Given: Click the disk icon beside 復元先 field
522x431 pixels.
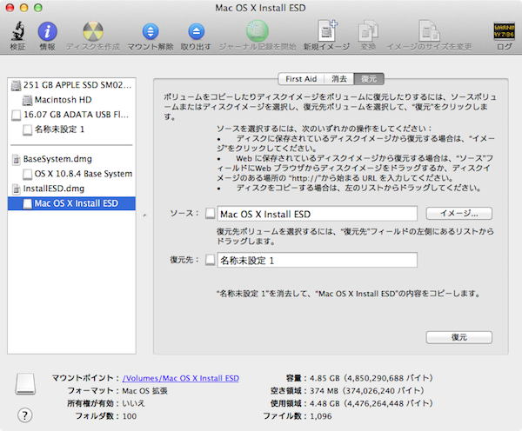Looking at the screenshot, I should pyautogui.click(x=210, y=260).
